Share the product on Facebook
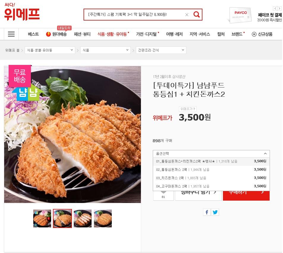Viewport: 283px width, 253px height. [207, 212]
